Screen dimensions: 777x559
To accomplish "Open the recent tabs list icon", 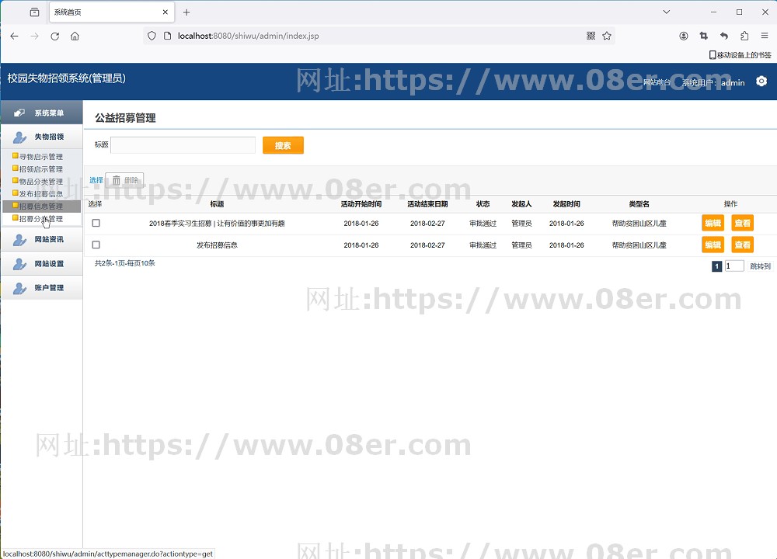I will (x=34, y=12).
